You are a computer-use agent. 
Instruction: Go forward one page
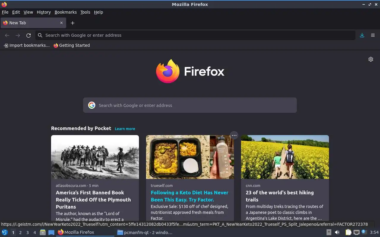18,35
